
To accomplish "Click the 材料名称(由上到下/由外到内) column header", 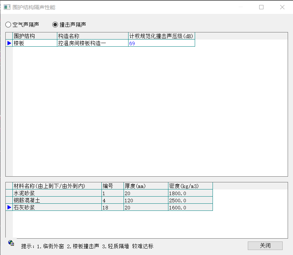I will [57, 186].
